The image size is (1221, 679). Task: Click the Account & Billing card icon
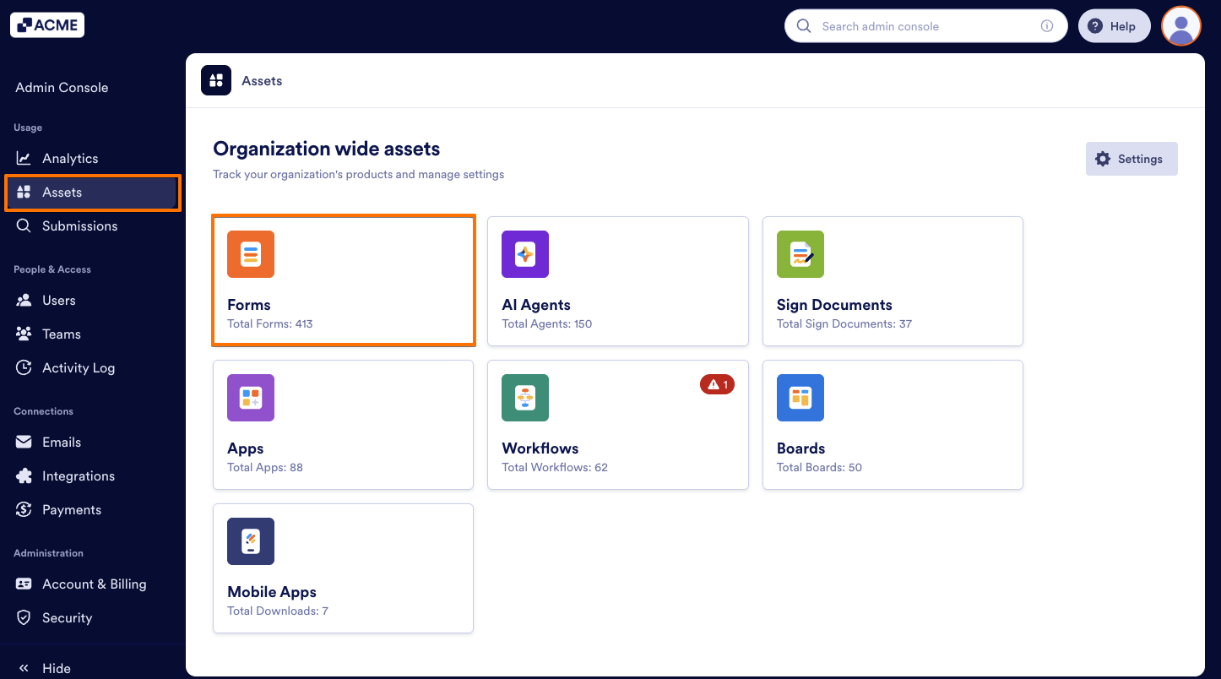pyautogui.click(x=24, y=584)
